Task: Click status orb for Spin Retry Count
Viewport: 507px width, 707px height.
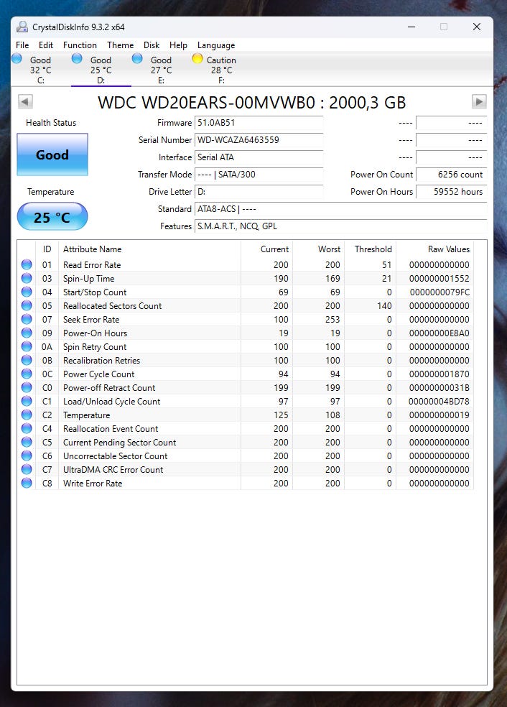Action: click(27, 347)
